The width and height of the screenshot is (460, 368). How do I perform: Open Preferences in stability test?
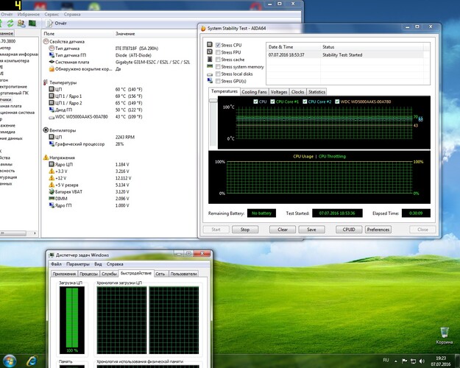[x=378, y=230]
